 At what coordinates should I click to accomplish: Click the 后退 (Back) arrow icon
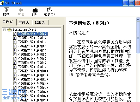pyautogui.click(x=21, y=10)
